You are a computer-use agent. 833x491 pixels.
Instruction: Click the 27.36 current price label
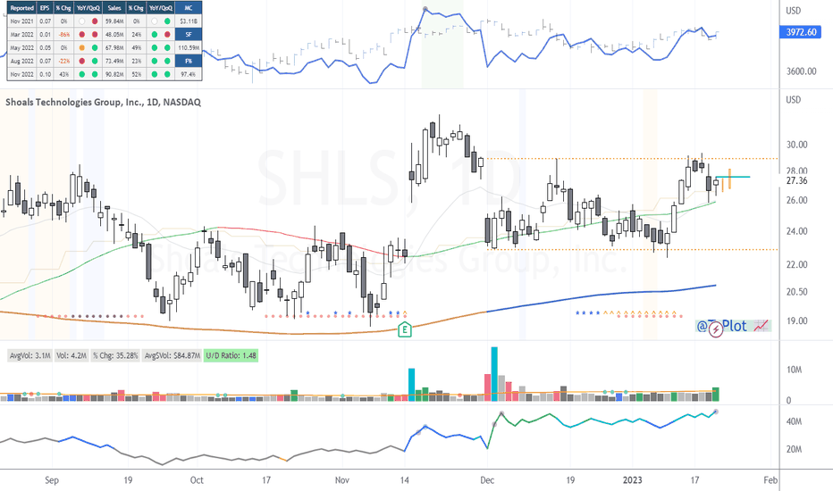[x=797, y=180]
